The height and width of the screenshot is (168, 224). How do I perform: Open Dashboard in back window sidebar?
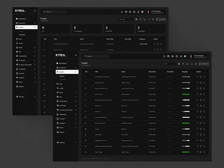click(21, 19)
